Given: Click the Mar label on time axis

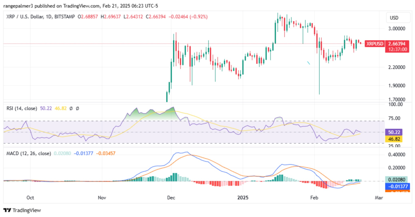Looking at the screenshot, I should [x=379, y=198].
